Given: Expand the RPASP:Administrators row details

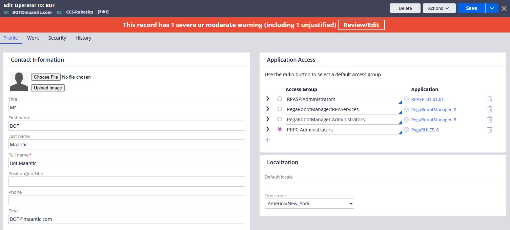Looking at the screenshot, I should pos(268,99).
